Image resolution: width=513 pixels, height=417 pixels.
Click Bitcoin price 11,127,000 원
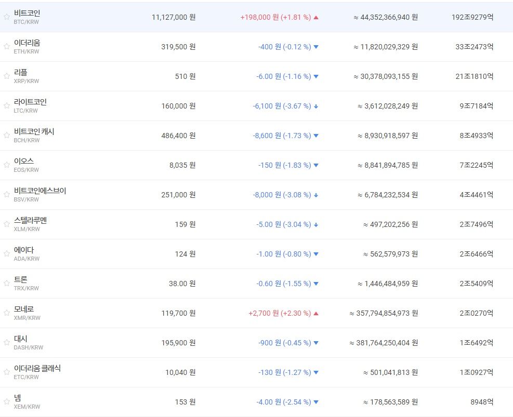pos(174,17)
